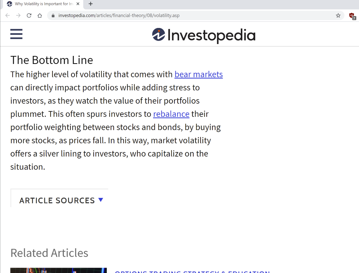Focus the address bar showing investopedia.com

point(191,16)
